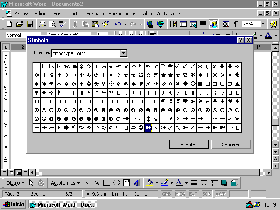Open the Fuente font dropdown
Screen dimensions: 280x210
pos(123,53)
